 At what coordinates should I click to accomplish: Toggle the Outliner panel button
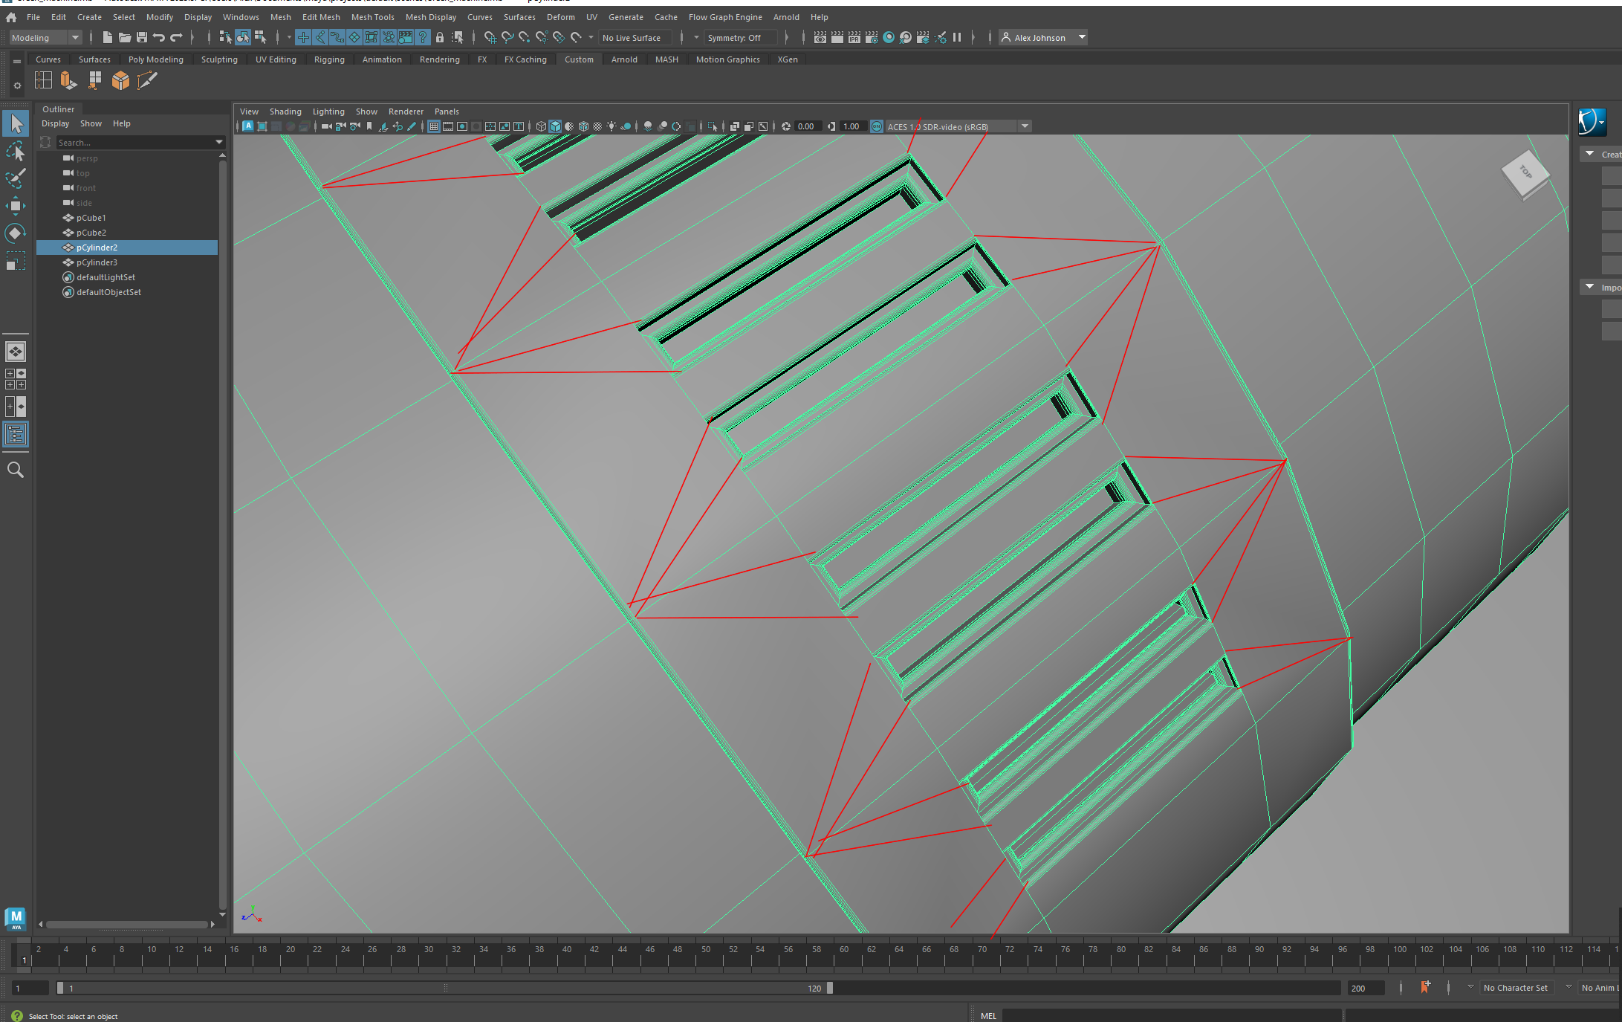pyautogui.click(x=16, y=435)
